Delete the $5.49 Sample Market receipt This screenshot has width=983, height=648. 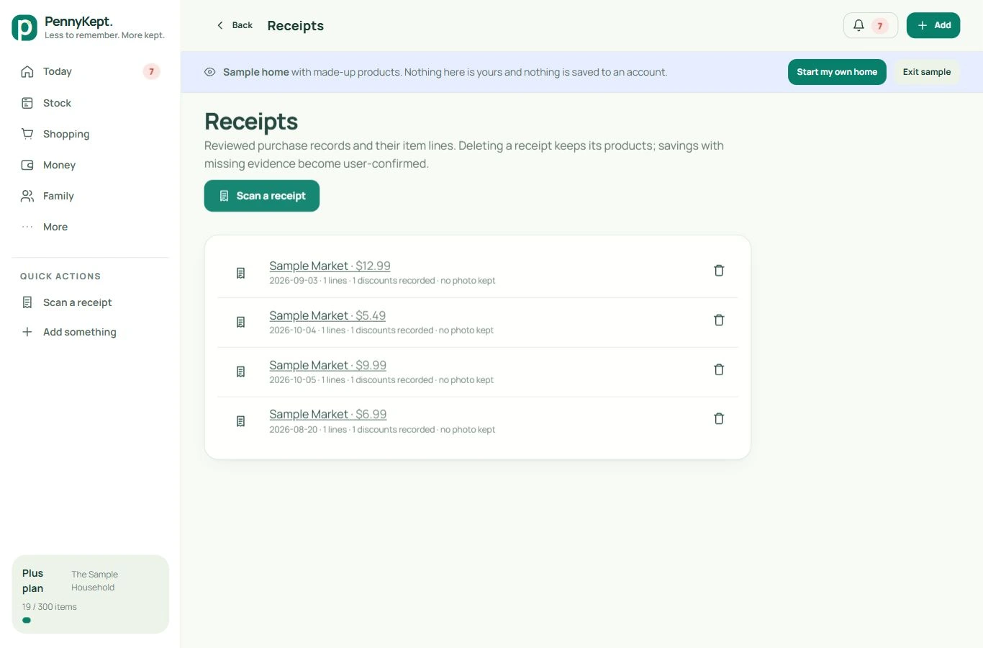tap(718, 320)
